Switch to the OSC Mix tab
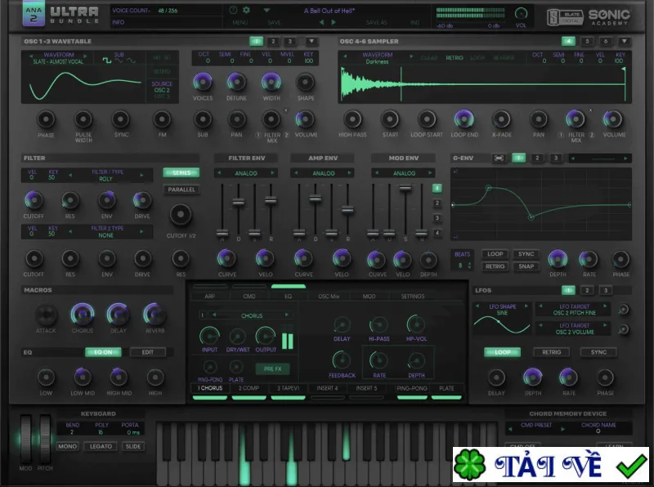The width and height of the screenshot is (654, 487). click(x=329, y=296)
